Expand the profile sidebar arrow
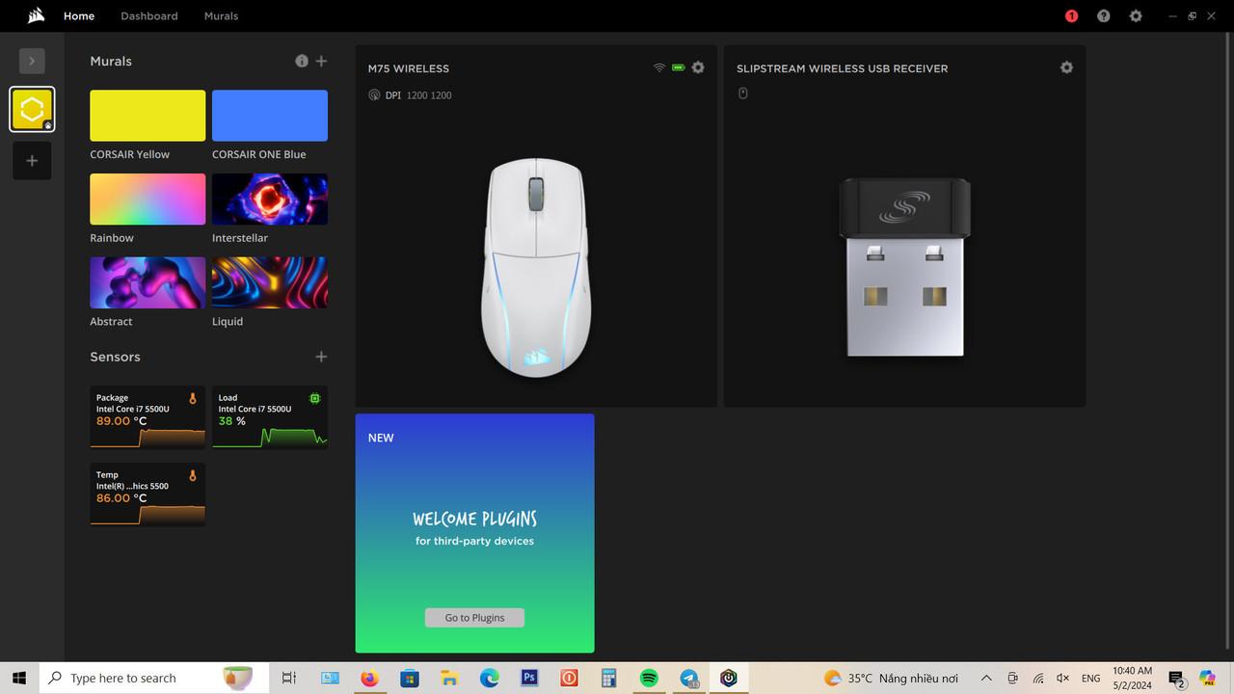The image size is (1234, 694). click(32, 61)
